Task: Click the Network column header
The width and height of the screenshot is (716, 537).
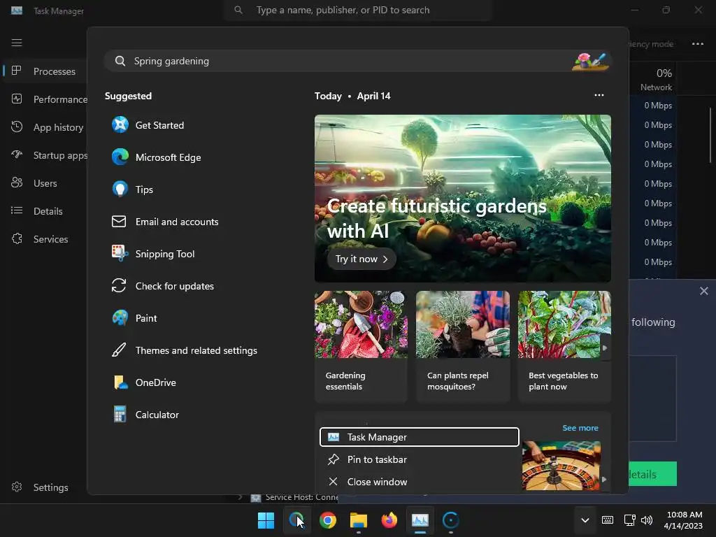Action: [x=656, y=80]
